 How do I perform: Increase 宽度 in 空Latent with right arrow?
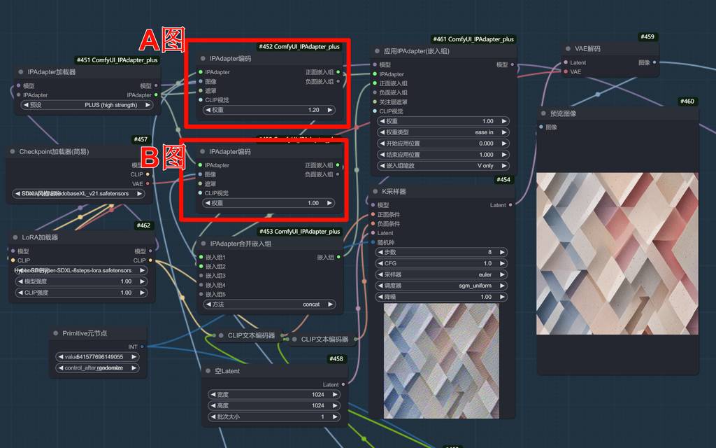336,394
